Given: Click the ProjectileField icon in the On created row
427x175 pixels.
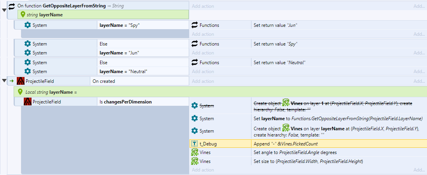Looking at the screenshot, I should click(x=20, y=81).
